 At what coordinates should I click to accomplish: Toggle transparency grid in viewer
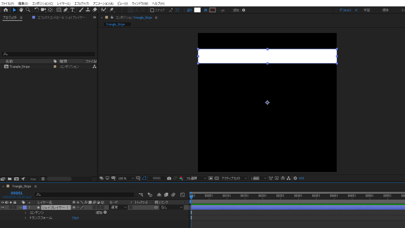217,178
